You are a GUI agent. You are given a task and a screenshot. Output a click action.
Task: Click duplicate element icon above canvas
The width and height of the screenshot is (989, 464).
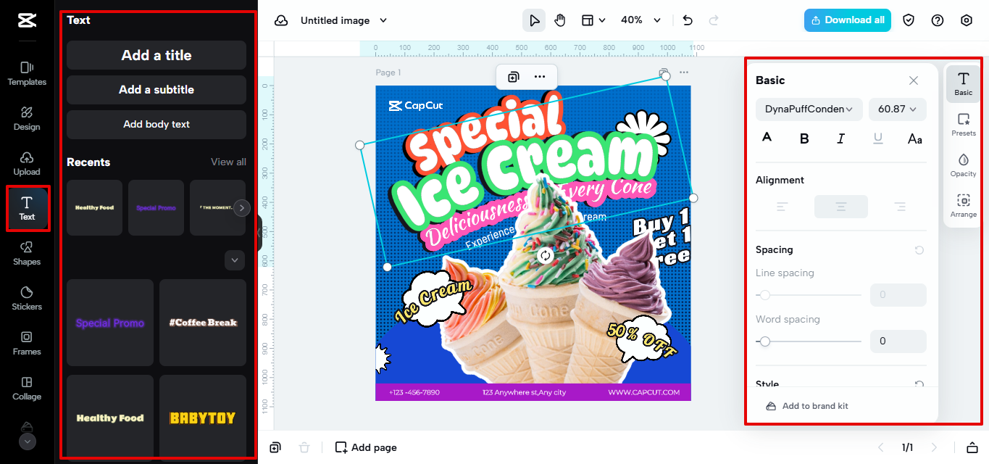(x=513, y=77)
